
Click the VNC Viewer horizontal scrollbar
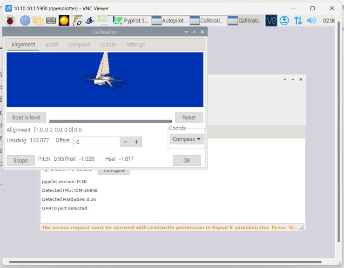[x=165, y=262]
